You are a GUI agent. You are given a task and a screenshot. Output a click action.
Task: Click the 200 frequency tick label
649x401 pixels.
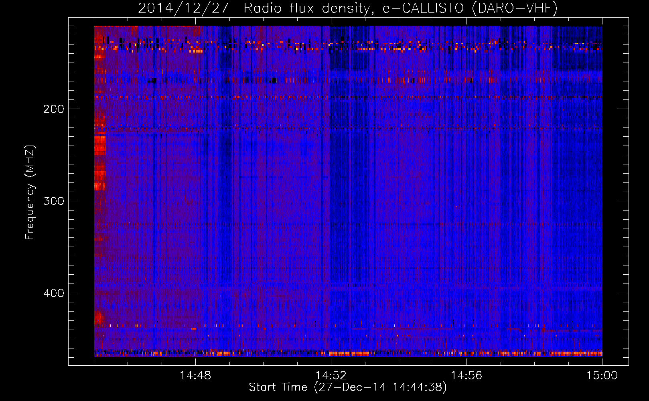(54, 109)
